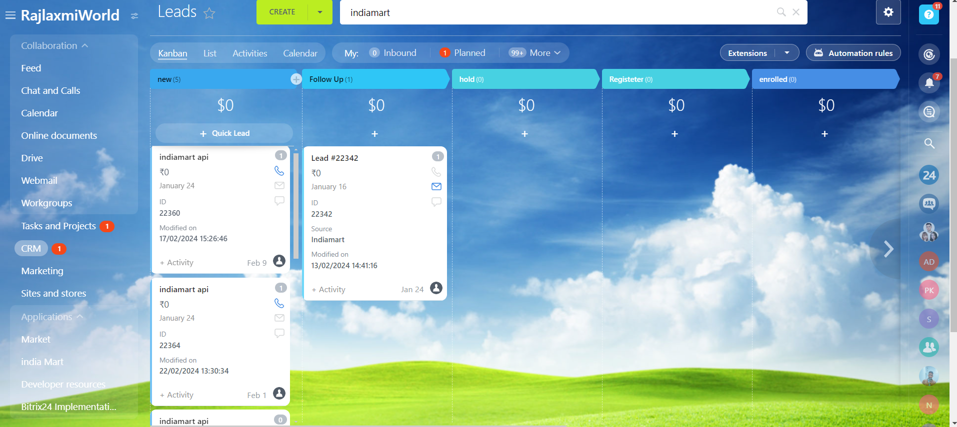Click the email icon on Lead #22342
The image size is (957, 427).
pos(436,186)
